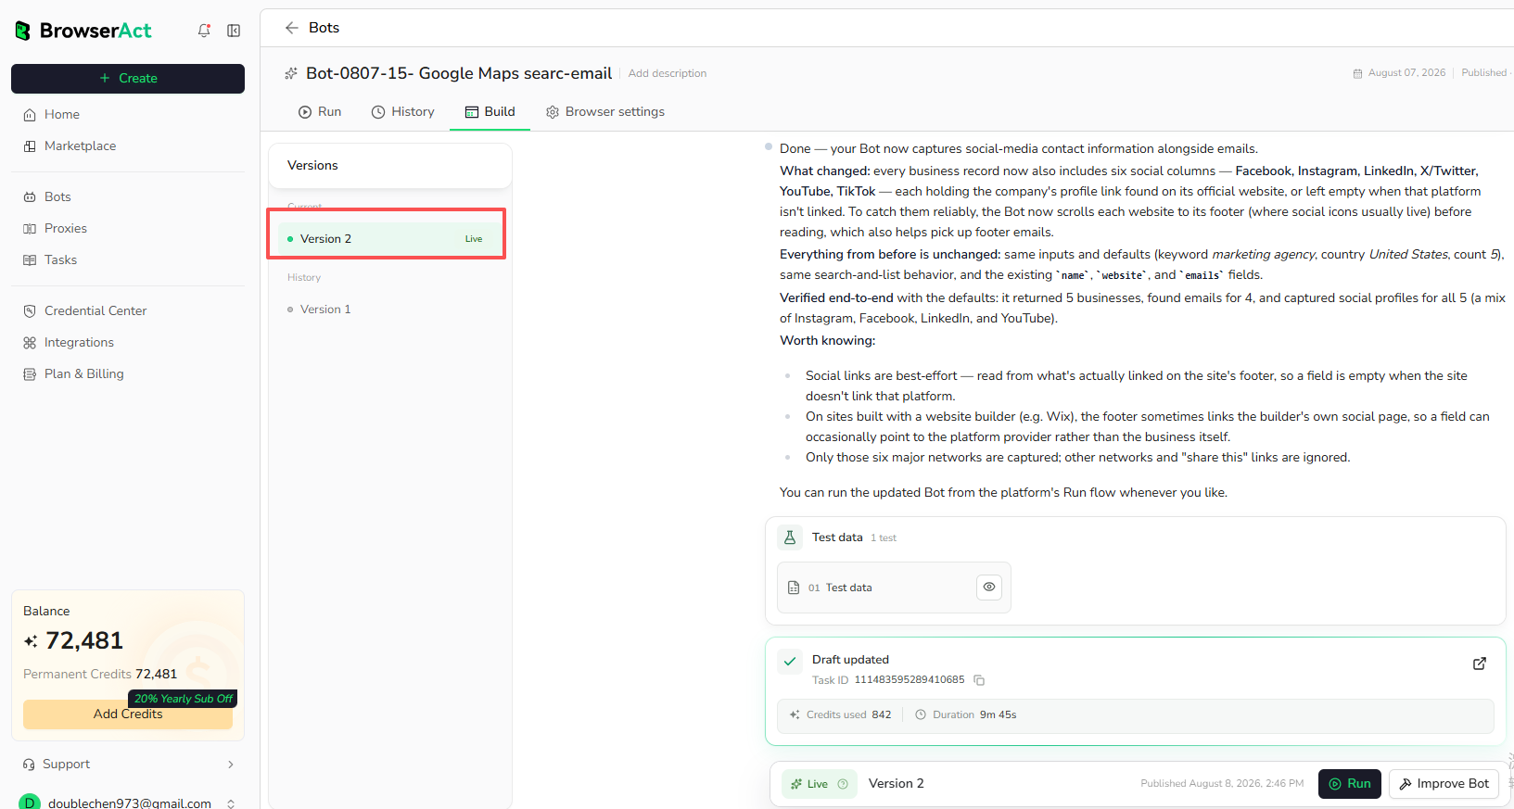Open the Browser settings tab

pos(604,112)
